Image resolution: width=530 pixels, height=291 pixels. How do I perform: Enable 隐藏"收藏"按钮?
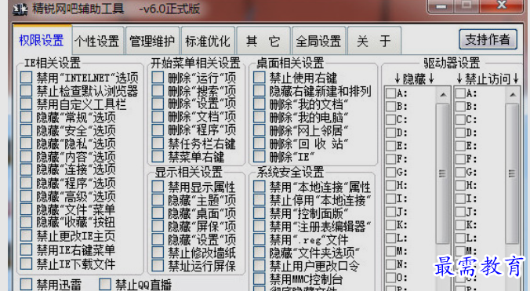point(26,222)
